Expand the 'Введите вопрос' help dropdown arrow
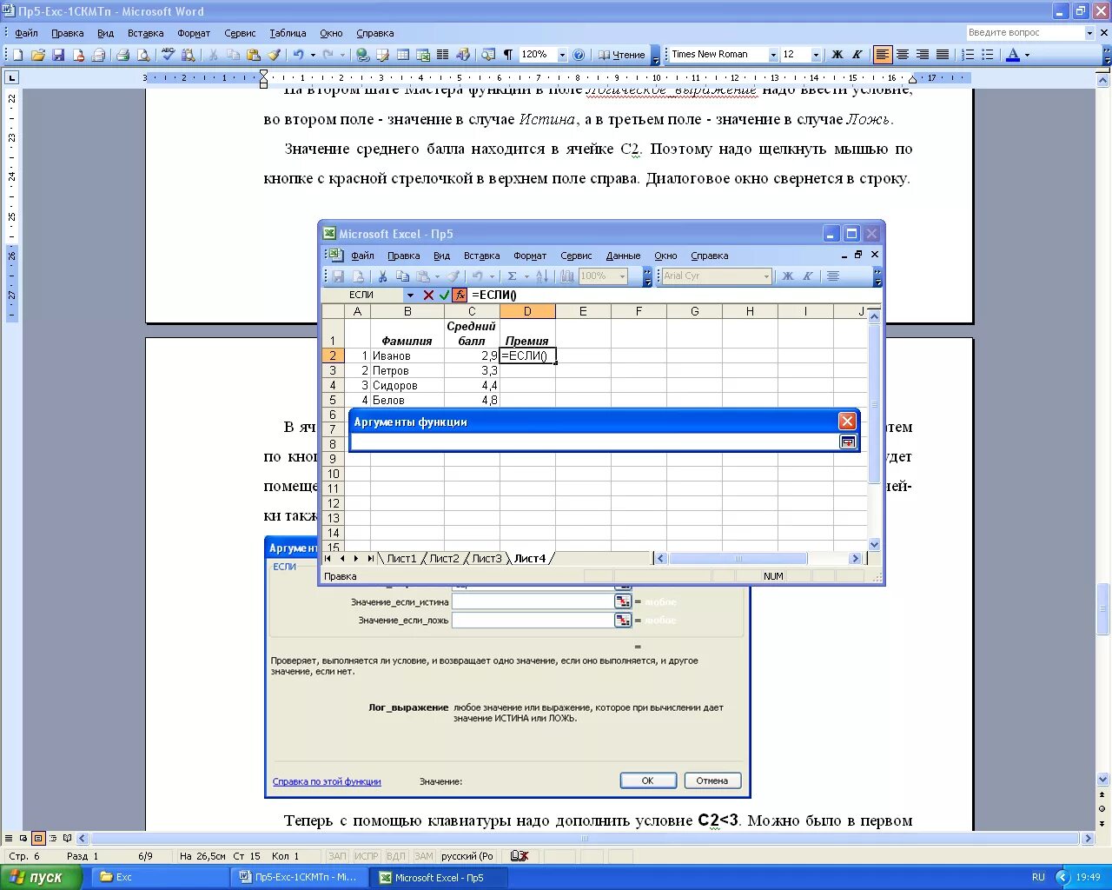This screenshot has width=1112, height=890. pos(1089,33)
